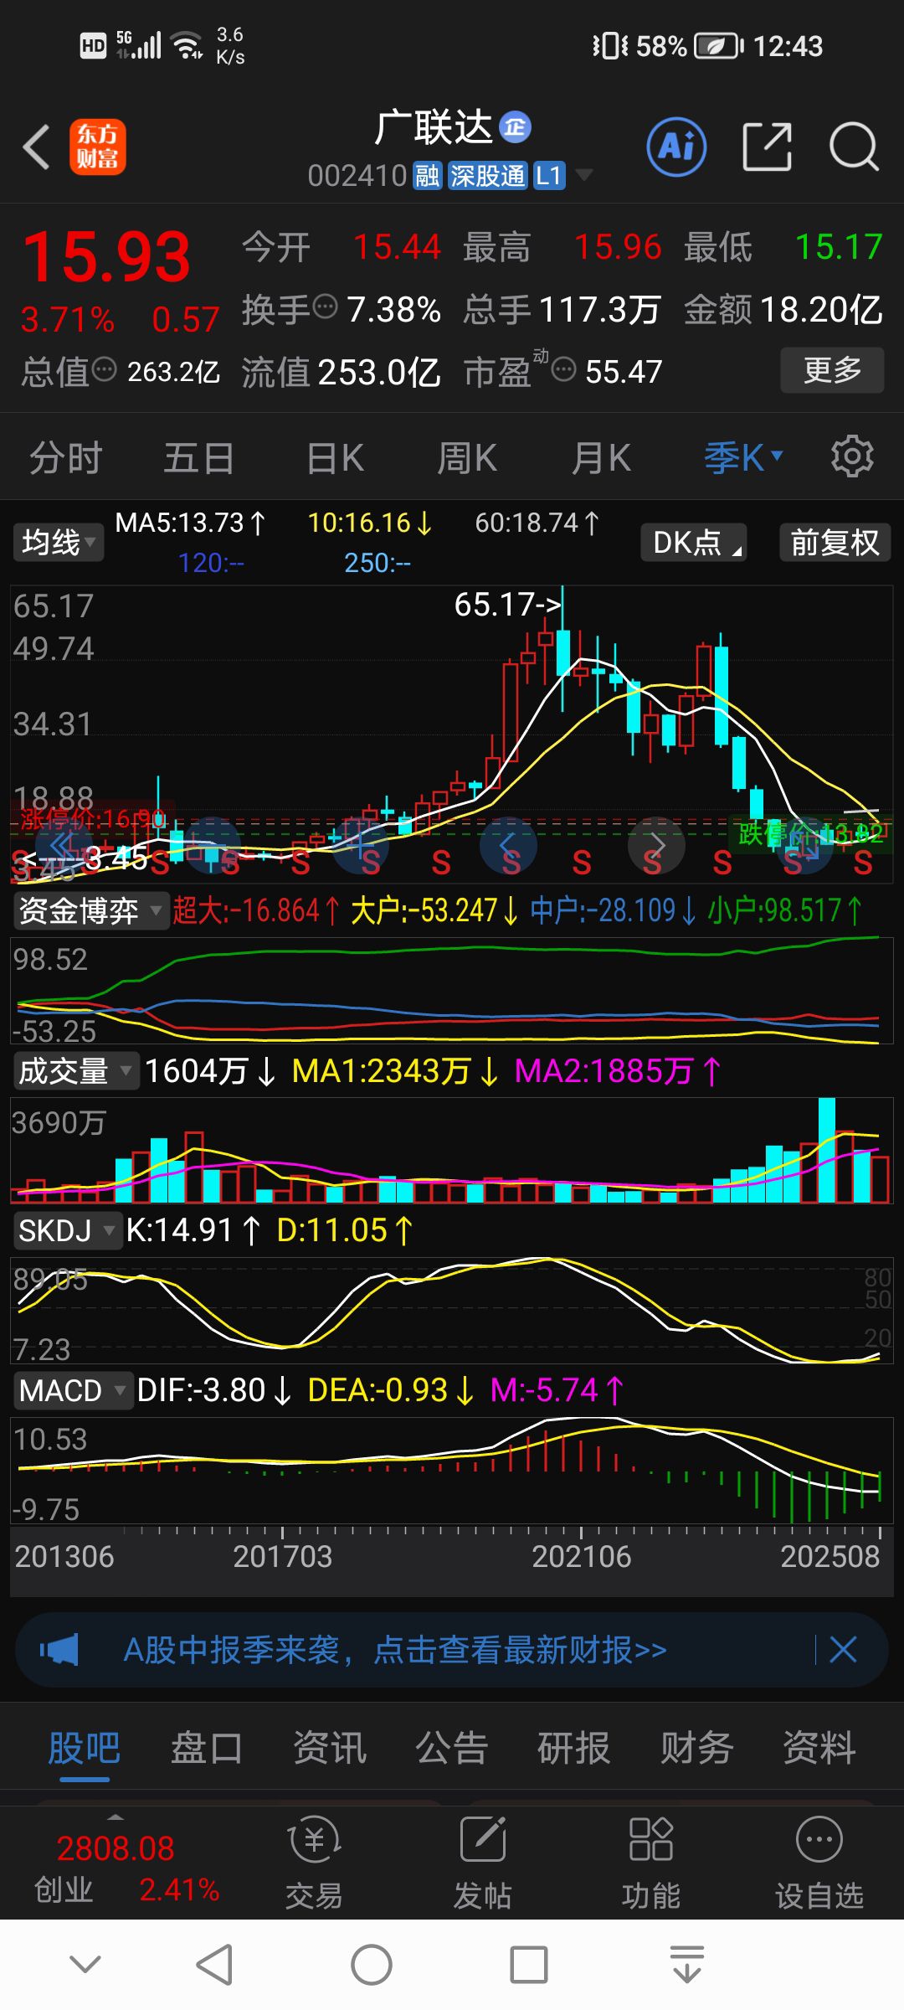Open the 公告 tab

click(x=451, y=1749)
